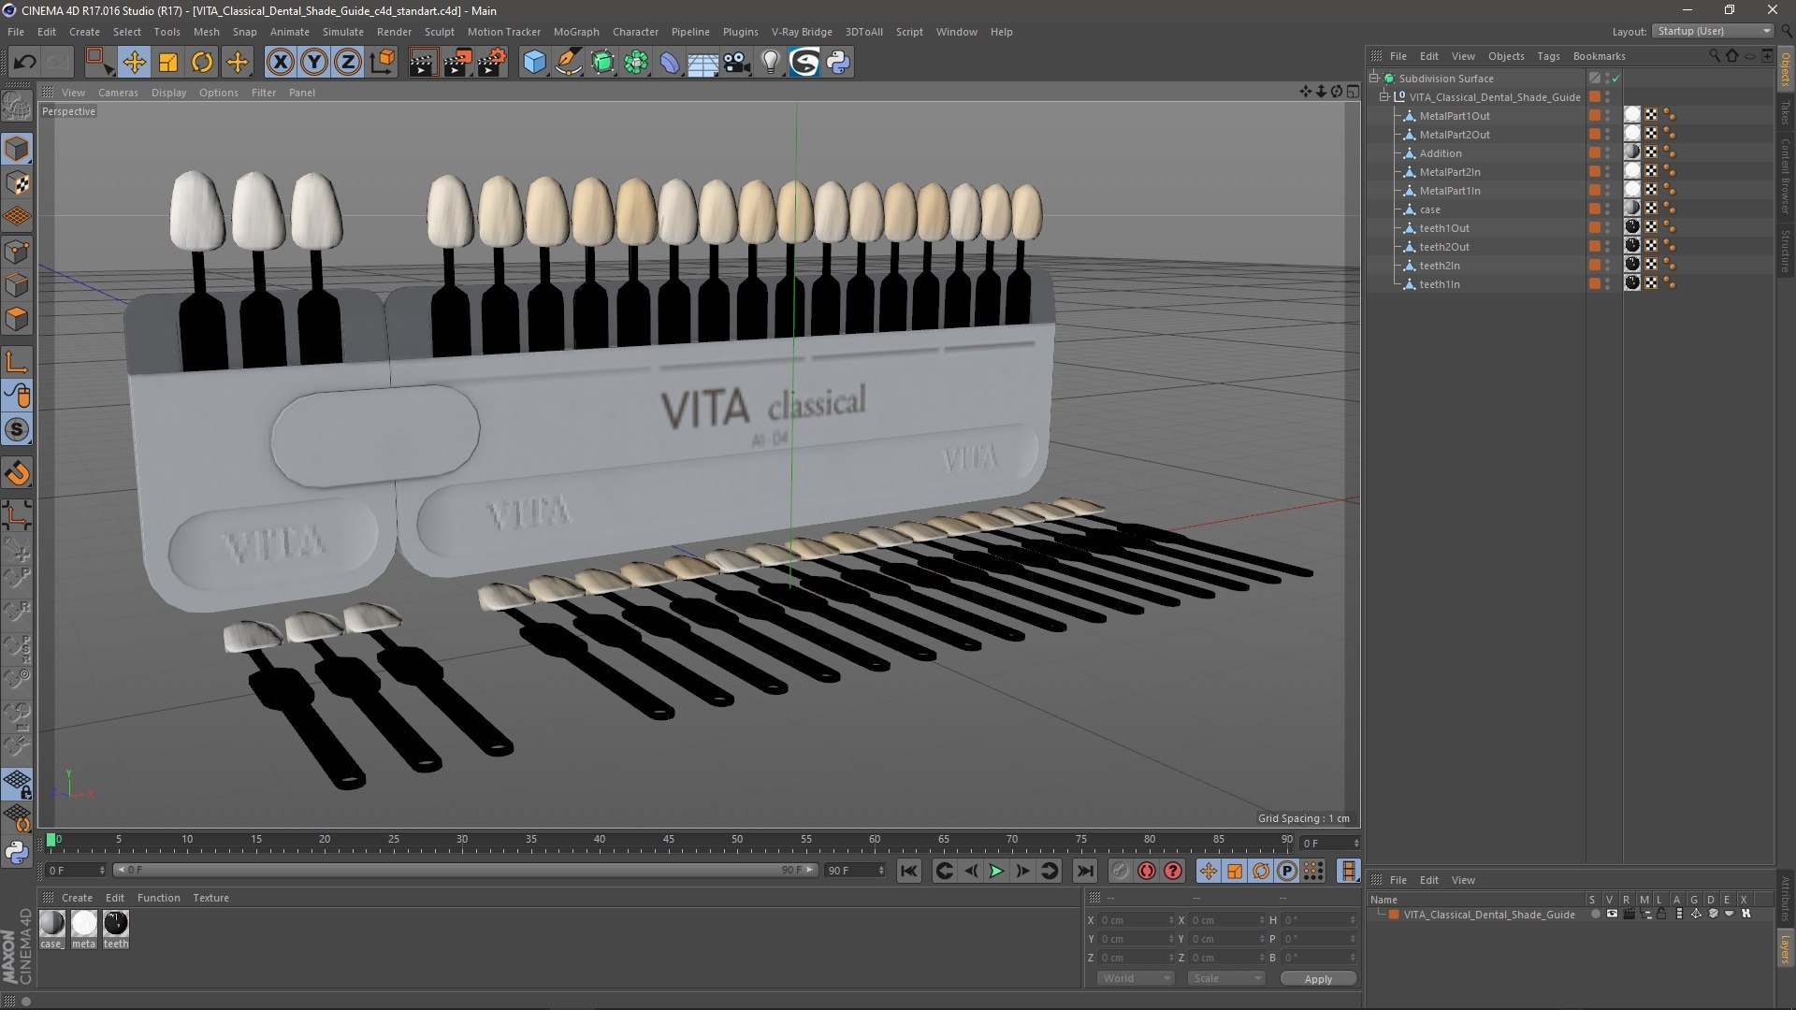1796x1010 pixels.
Task: Toggle Subdivision Surface enabled checkmark
Action: tap(1615, 79)
